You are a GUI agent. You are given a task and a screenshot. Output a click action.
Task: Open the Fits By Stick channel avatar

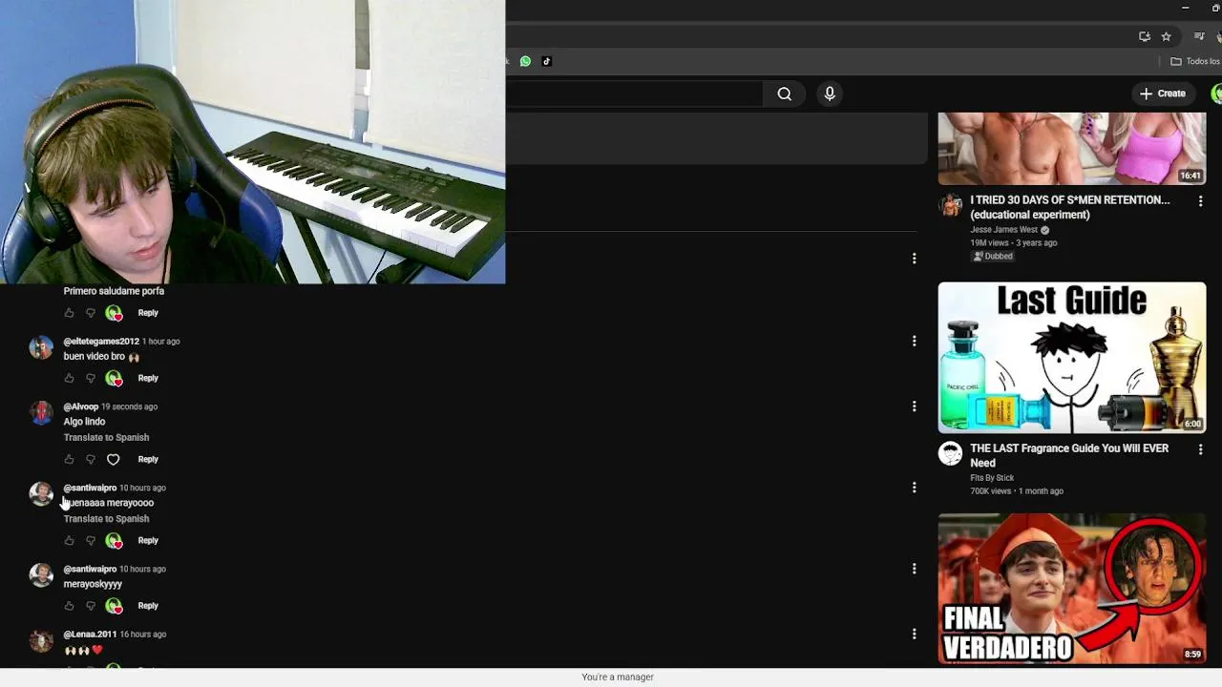[950, 453]
